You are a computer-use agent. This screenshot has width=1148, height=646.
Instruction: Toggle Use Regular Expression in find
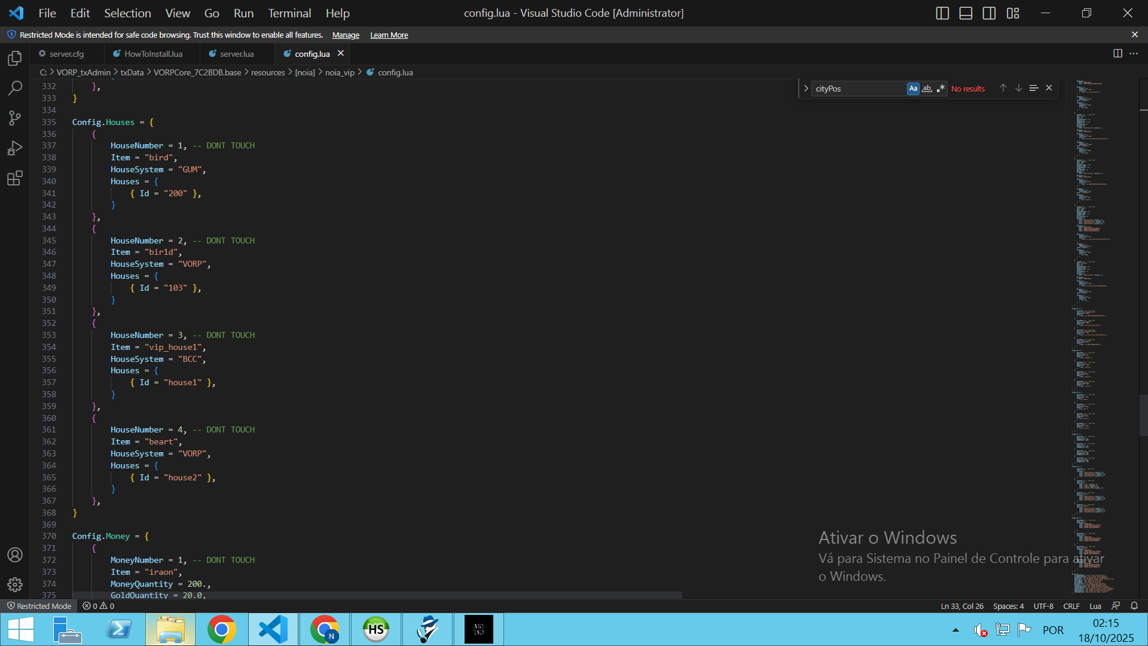(x=941, y=89)
